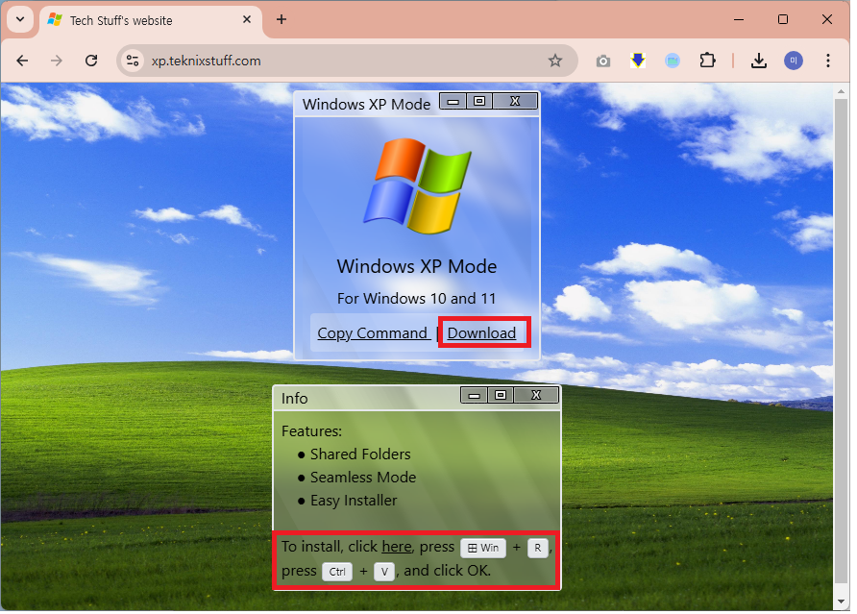Screen dimensions: 857x614
Task: Click the 'Features:' heading text
Action: pos(311,431)
